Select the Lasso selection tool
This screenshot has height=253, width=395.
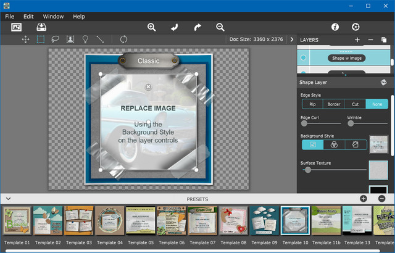55,39
